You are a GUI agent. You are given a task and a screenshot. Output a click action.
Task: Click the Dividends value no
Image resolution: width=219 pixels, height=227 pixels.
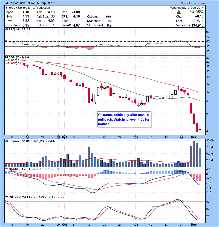tap(109, 21)
